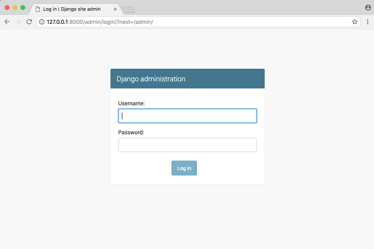Click the page icon on the tab
The width and height of the screenshot is (374, 249).
tap(37, 9)
